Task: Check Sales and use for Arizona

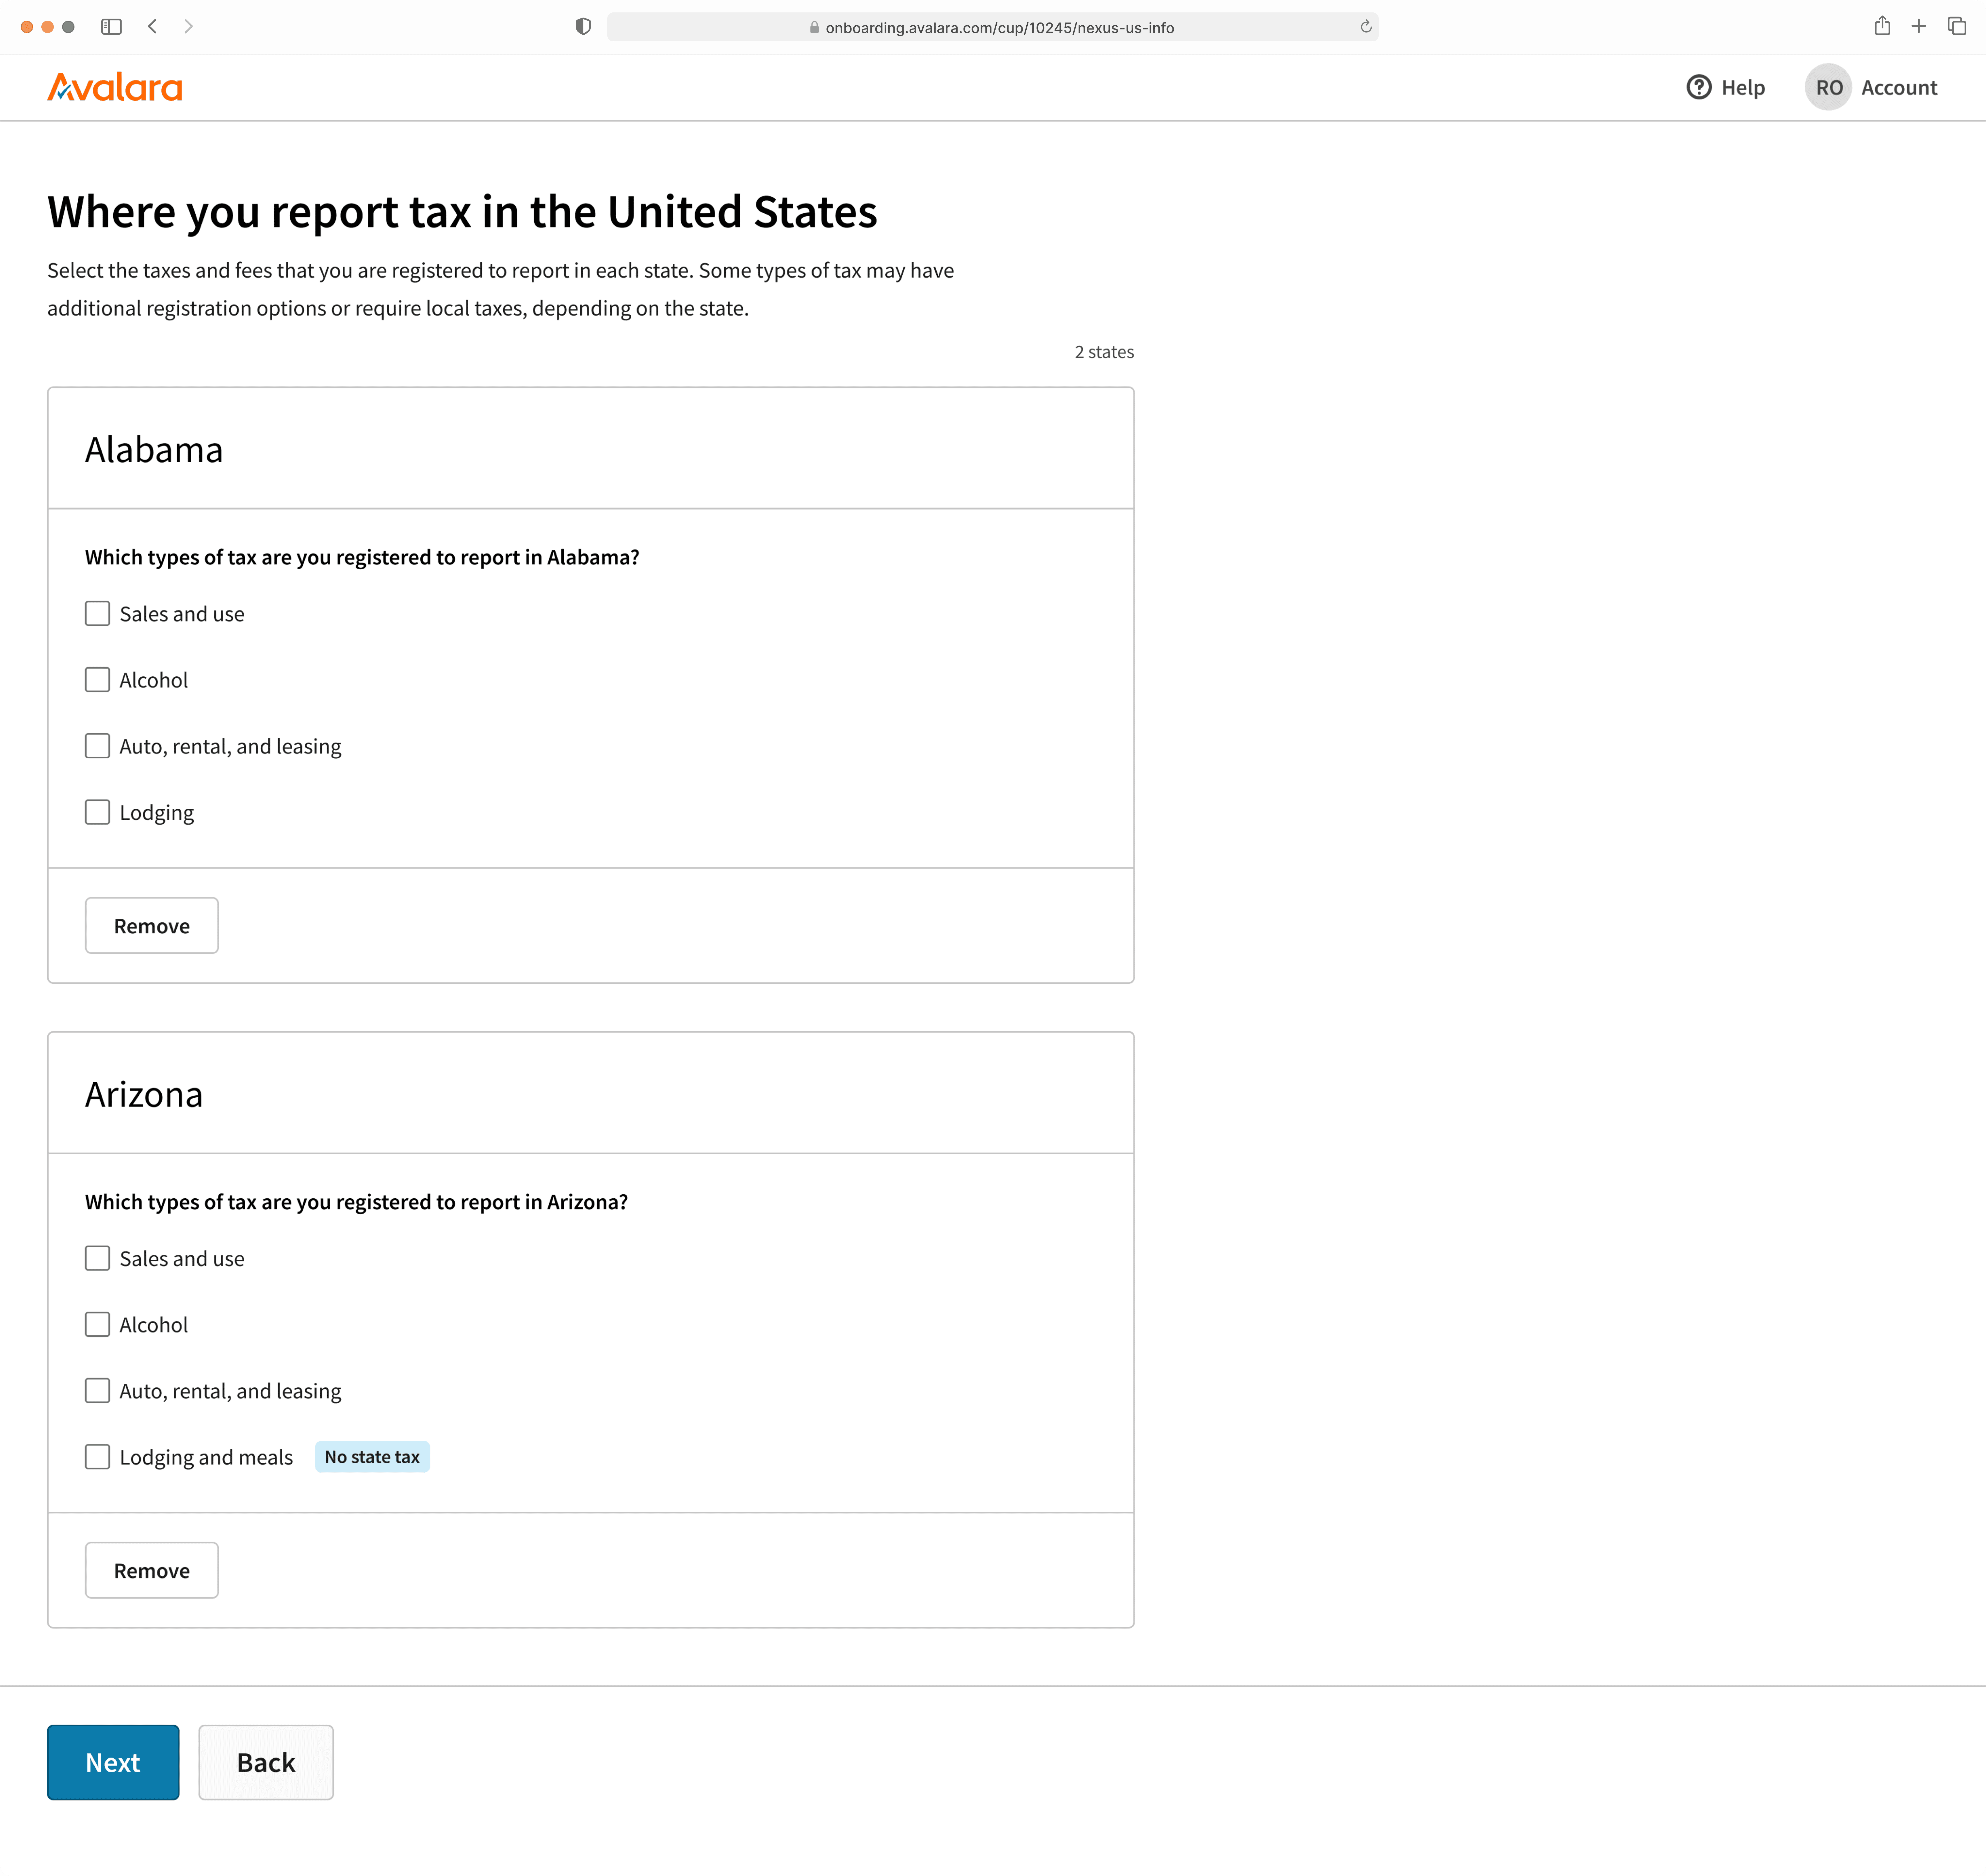Action: [x=97, y=1258]
